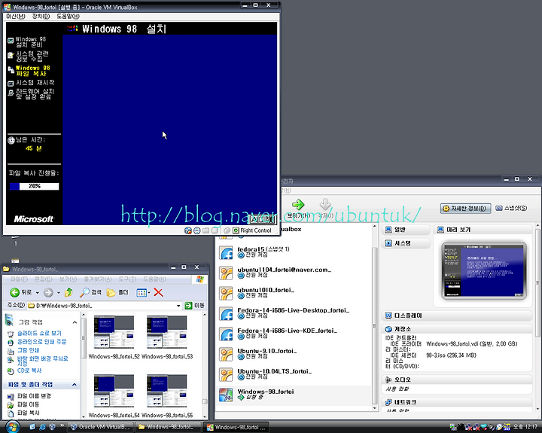Select the Windows-98_fortoi_52 thumbnail
Screen dimensions: 542x433
(x=114, y=331)
